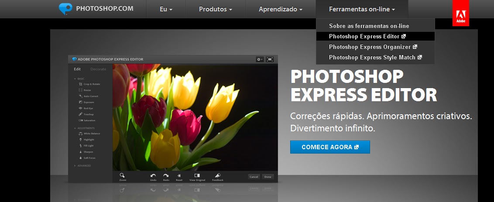Image resolution: width=494 pixels, height=202 pixels.
Task: Toggle the editor's fullscreen icon
Action: coord(270,59)
